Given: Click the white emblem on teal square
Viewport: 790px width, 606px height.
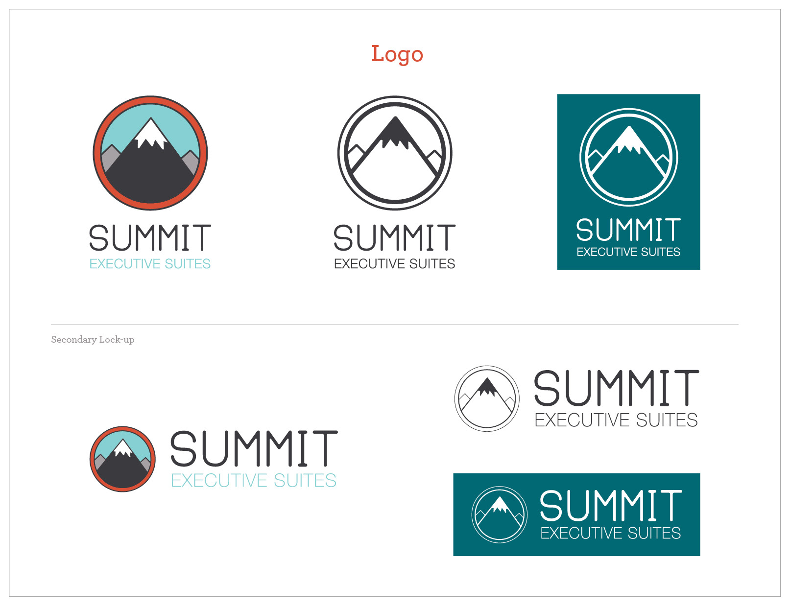Looking at the screenshot, I should [628, 157].
